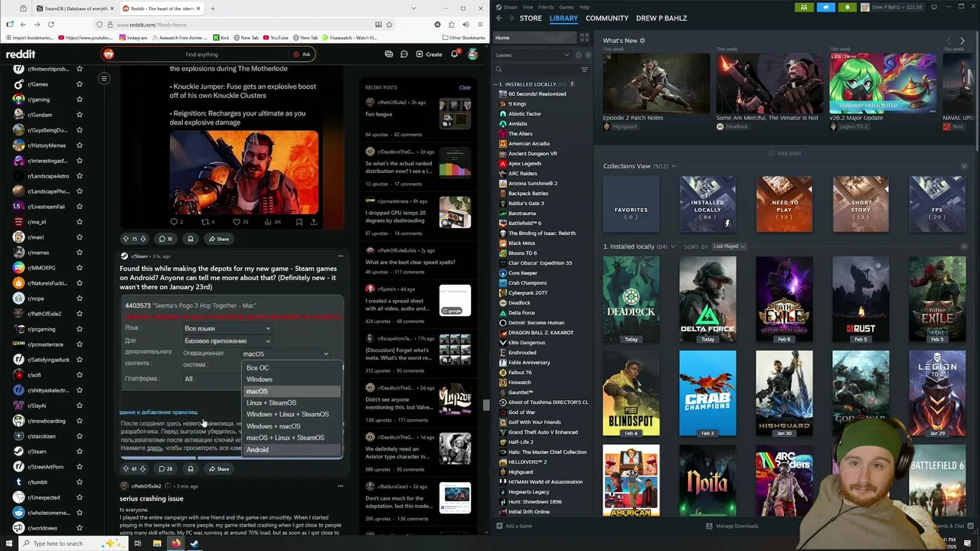
Task: Bookmark this page with the star icon
Action: pyautogui.click(x=389, y=24)
